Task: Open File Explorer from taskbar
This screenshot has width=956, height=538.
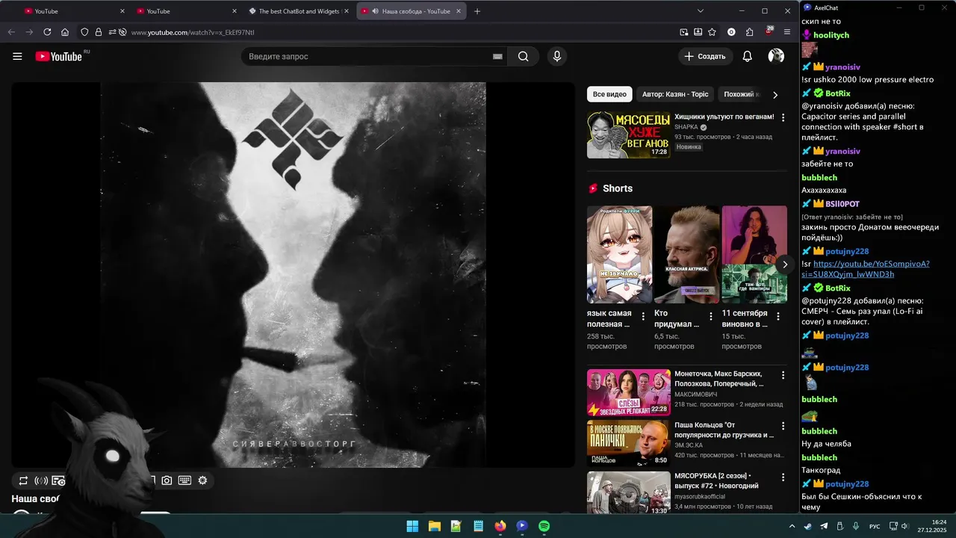Action: pos(434,526)
